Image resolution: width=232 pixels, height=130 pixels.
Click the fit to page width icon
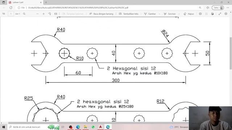(x=55, y=14)
